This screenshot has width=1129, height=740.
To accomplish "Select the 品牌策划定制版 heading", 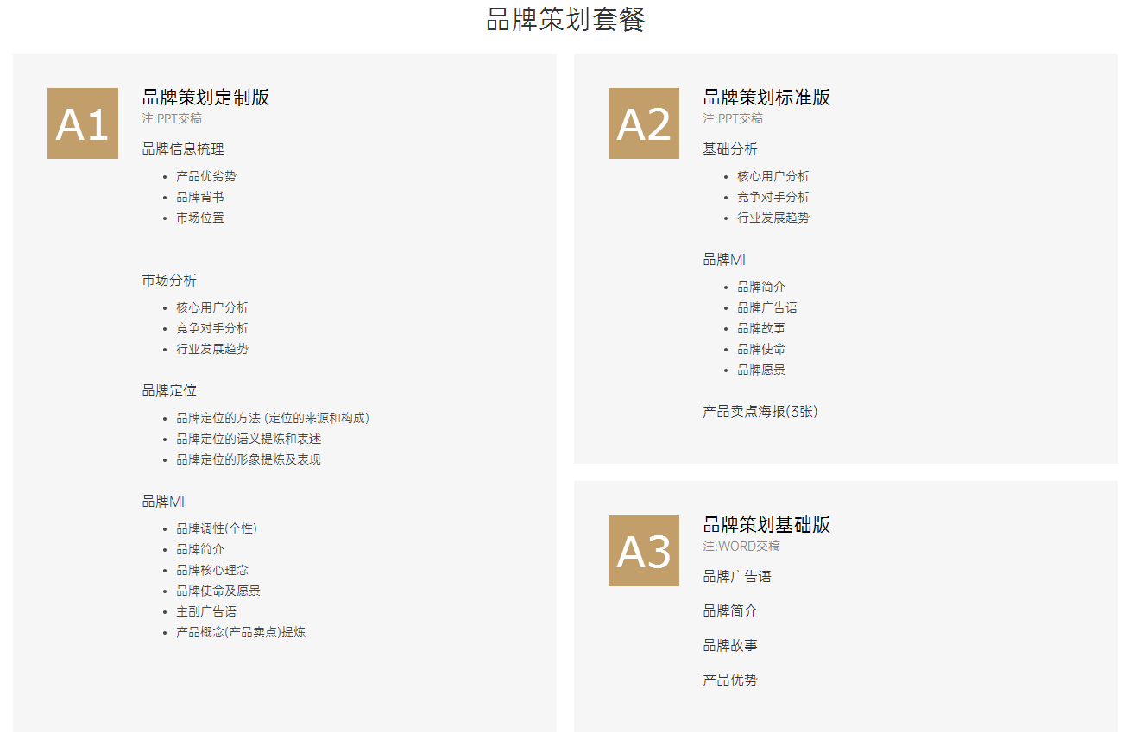I will [203, 98].
